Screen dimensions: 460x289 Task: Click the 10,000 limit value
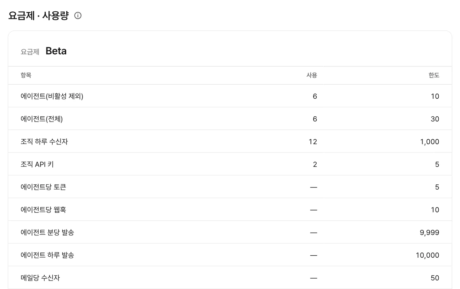tap(427, 255)
